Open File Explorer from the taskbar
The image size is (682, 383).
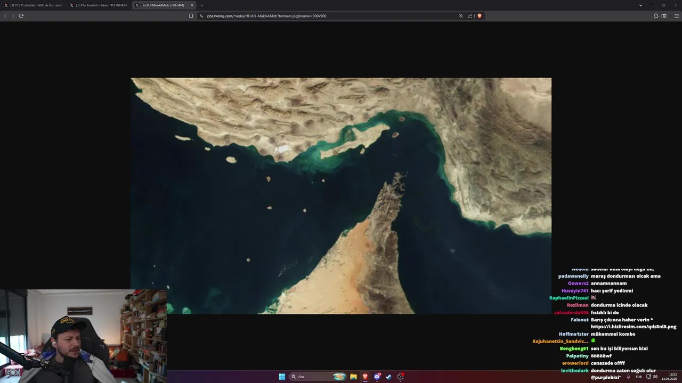[x=353, y=377]
